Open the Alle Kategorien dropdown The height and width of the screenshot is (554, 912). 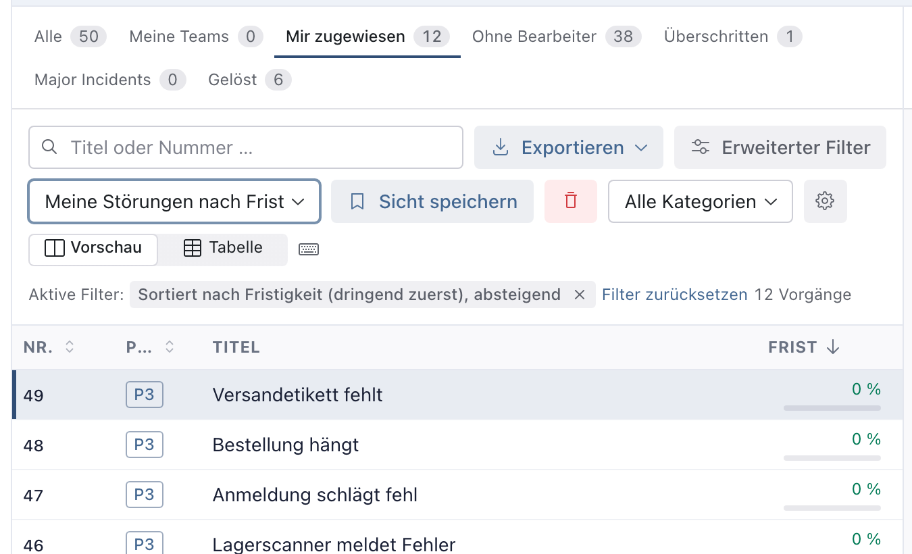pyautogui.click(x=701, y=201)
